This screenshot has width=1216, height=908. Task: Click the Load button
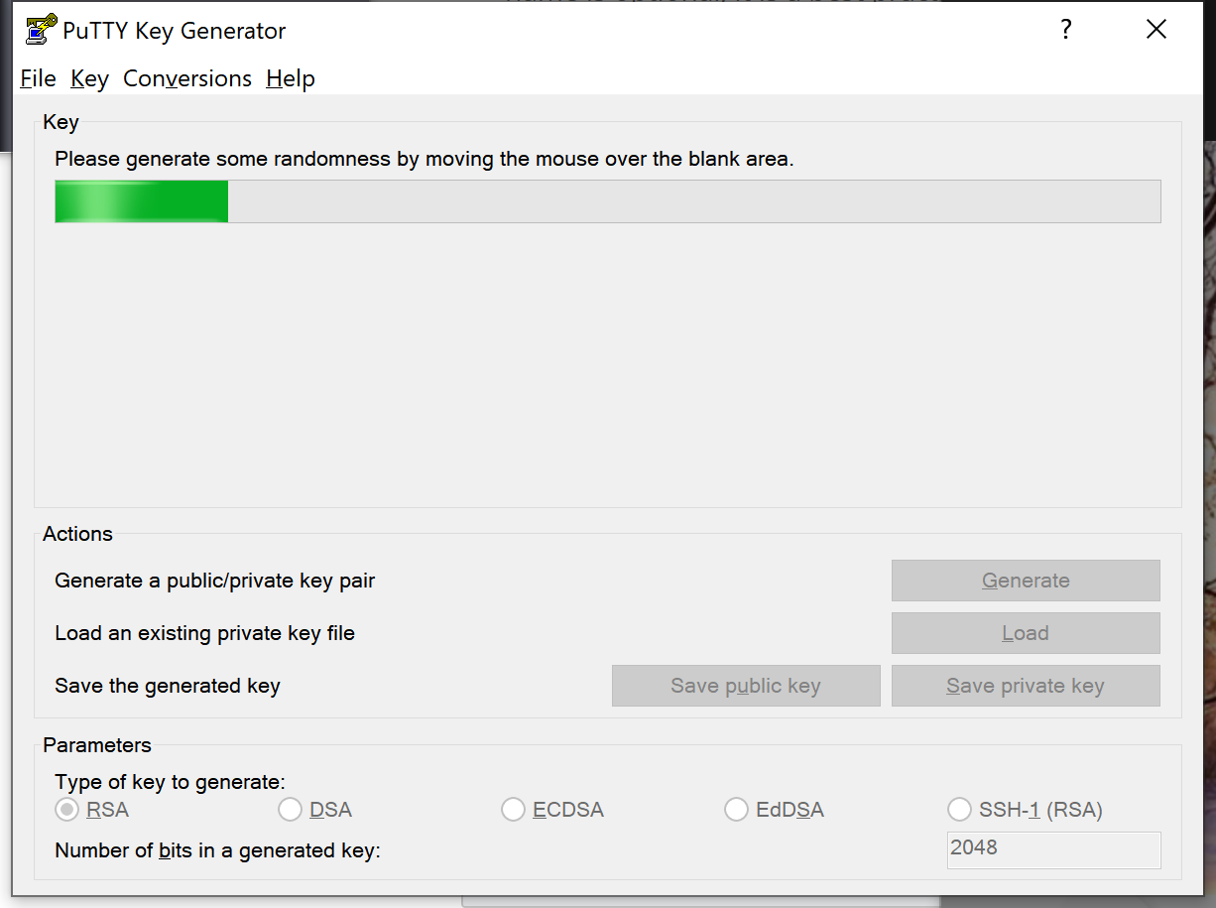click(1026, 633)
